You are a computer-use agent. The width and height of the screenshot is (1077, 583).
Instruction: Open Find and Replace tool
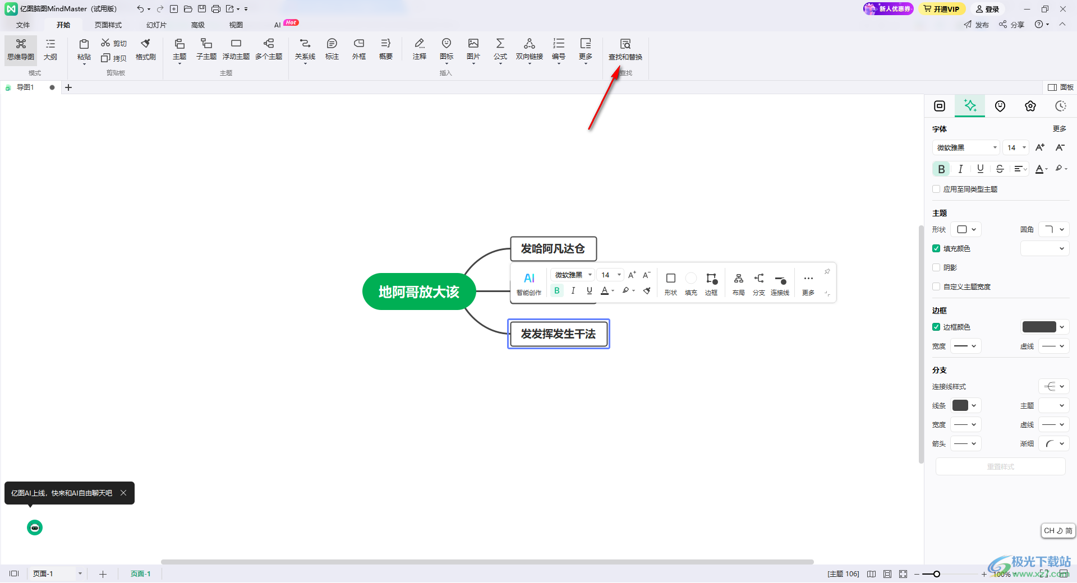625,49
